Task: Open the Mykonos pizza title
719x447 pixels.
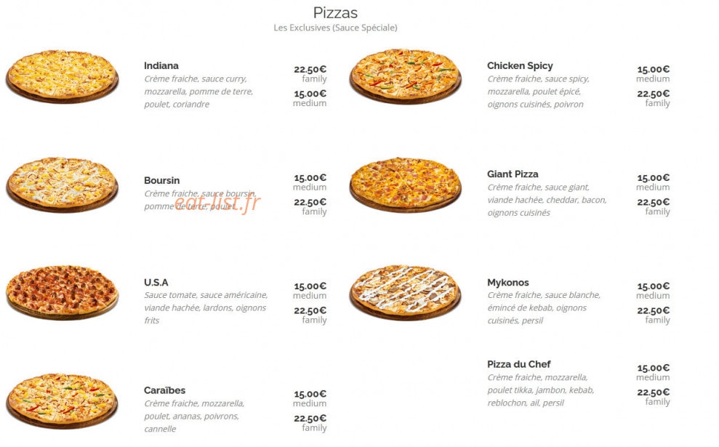Action: 507,283
